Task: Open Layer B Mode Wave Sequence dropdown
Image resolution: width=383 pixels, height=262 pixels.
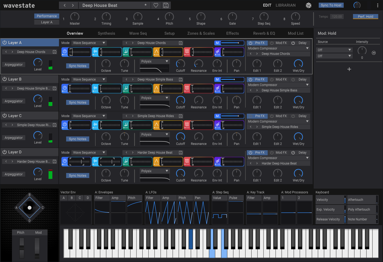Action: (x=90, y=79)
